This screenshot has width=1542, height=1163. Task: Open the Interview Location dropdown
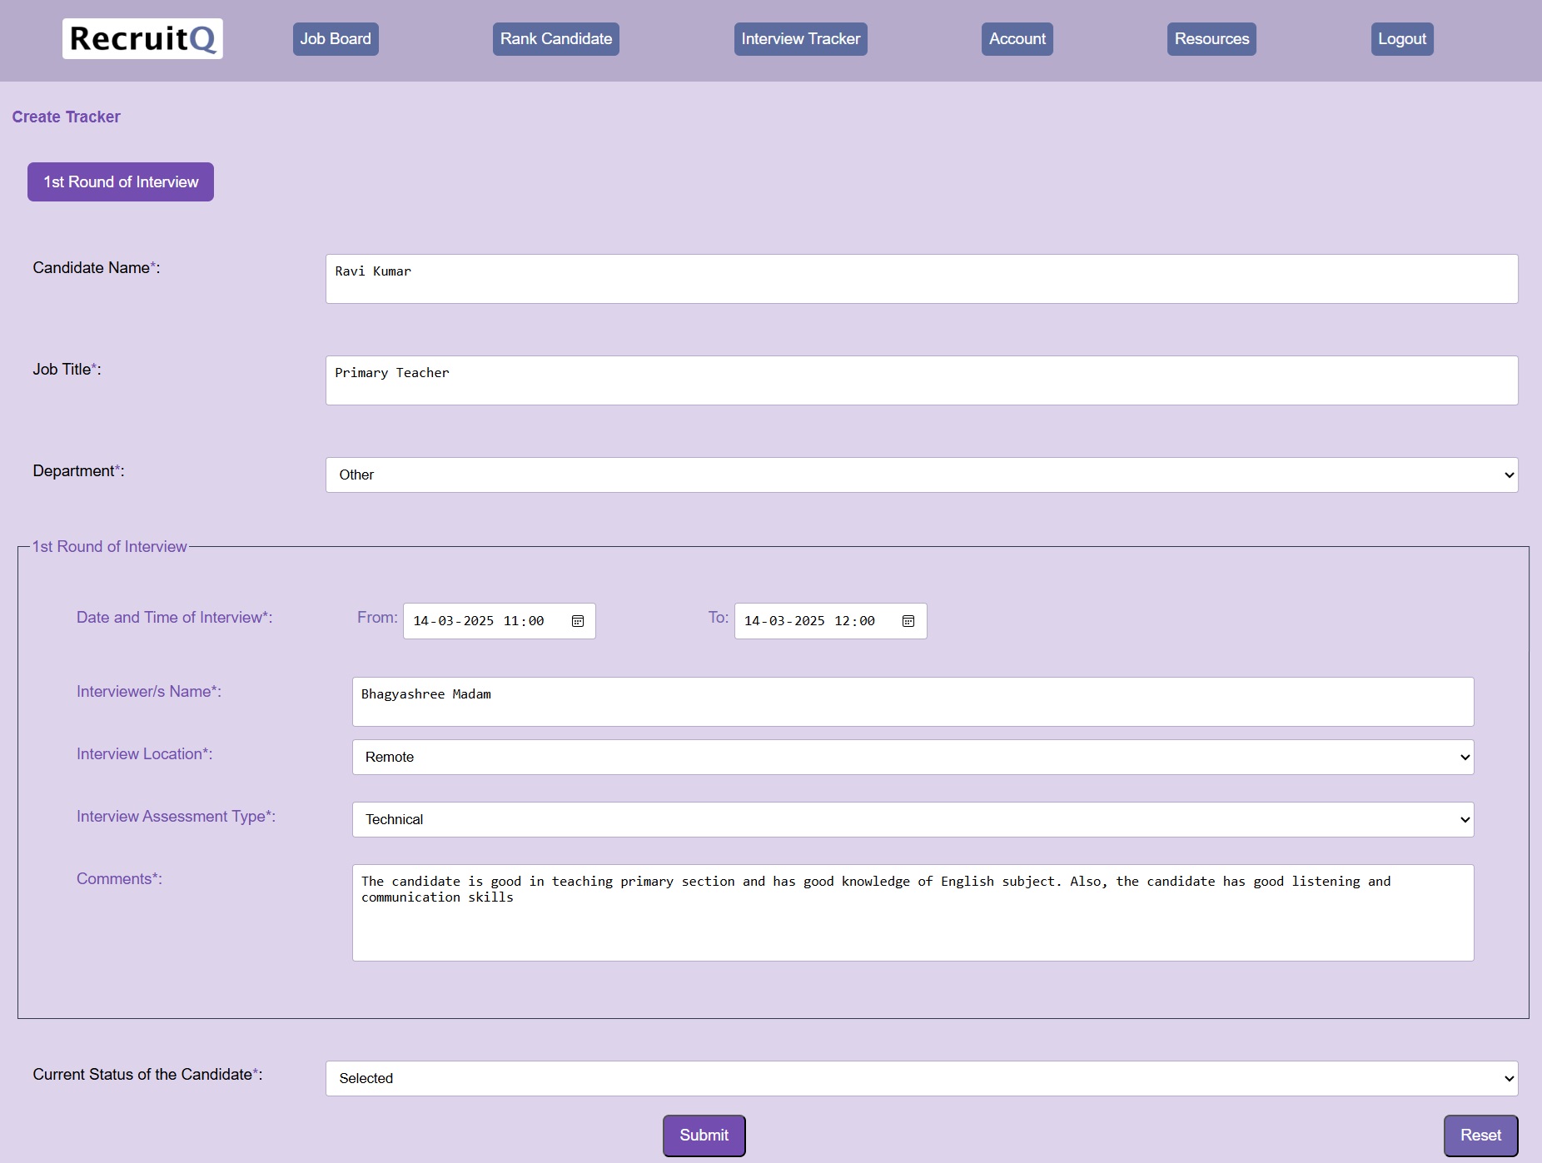[x=913, y=757]
